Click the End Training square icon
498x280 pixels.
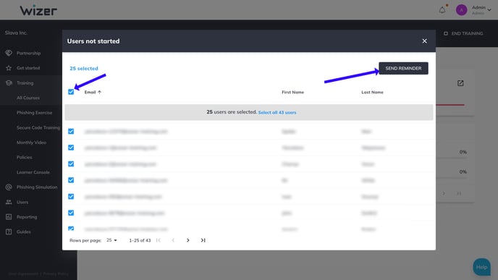point(446,33)
